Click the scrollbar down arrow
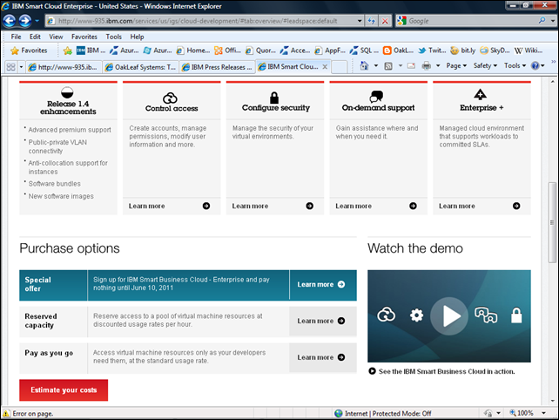Viewport: 559px width, 420px height. pyautogui.click(x=552, y=401)
